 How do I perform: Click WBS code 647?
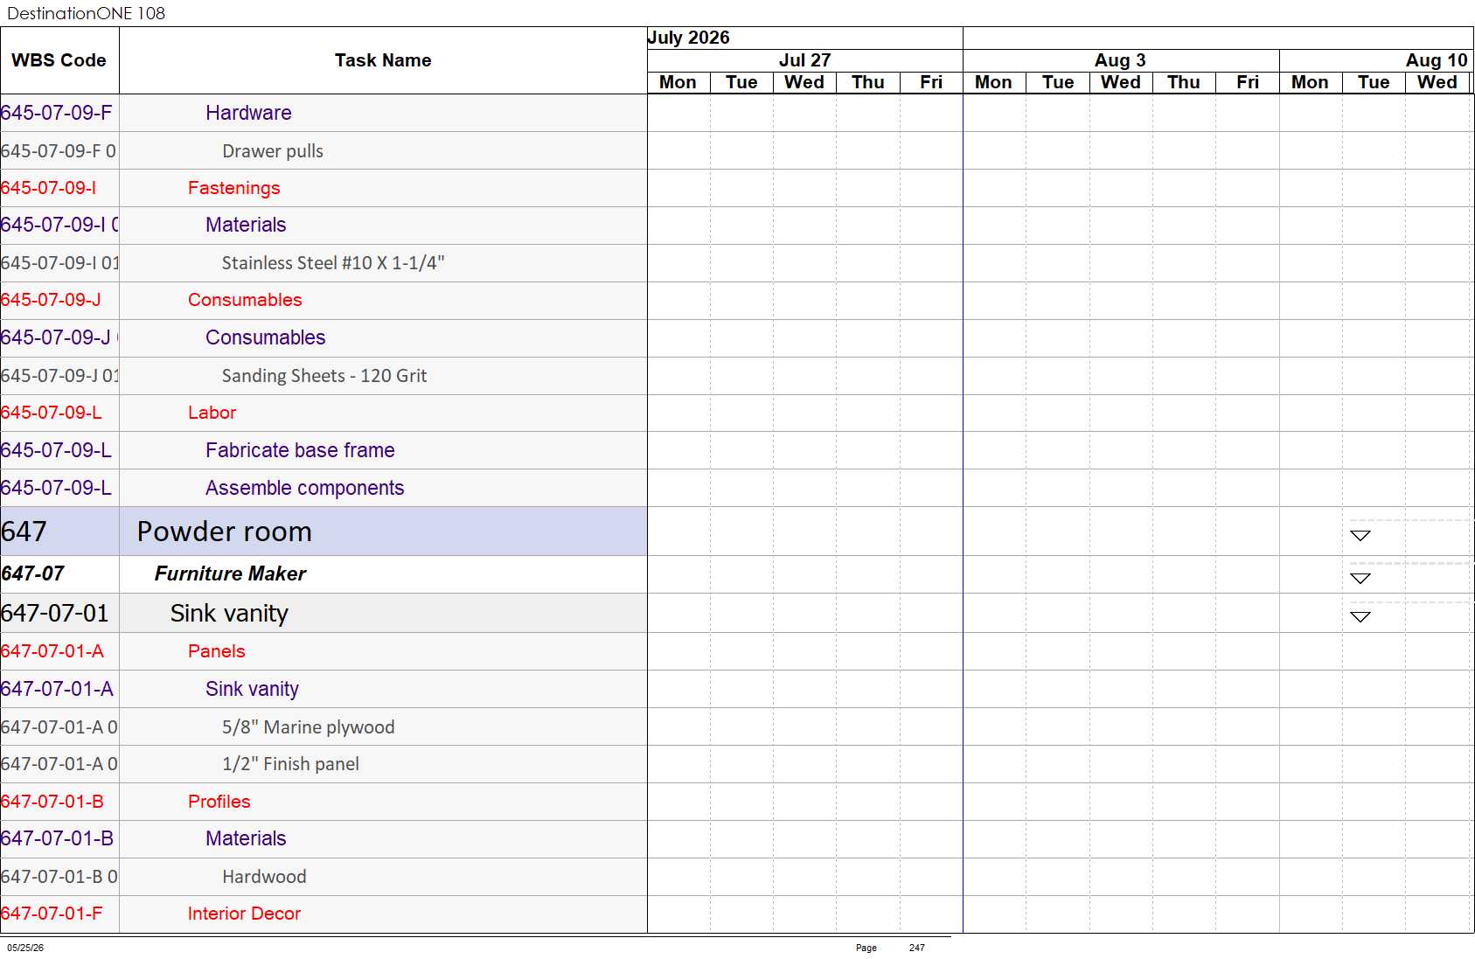pyautogui.click(x=24, y=532)
